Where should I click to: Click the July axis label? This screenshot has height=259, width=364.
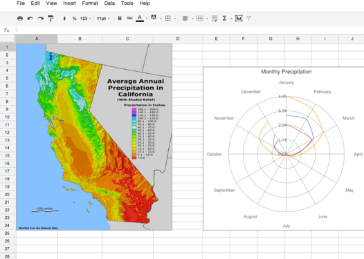coord(286,226)
